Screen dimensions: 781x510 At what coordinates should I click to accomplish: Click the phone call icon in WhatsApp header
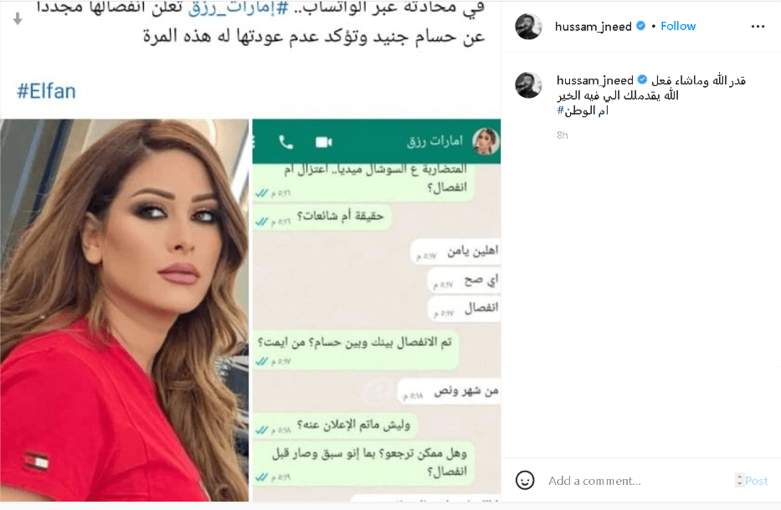point(286,142)
